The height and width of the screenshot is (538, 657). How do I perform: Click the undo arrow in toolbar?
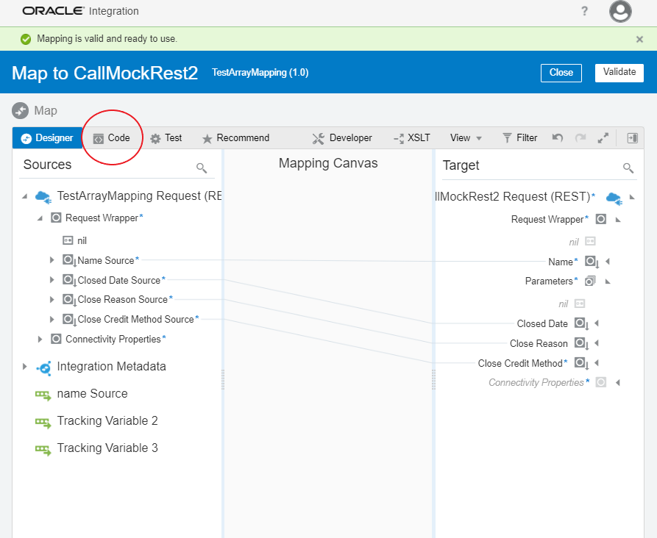(x=558, y=138)
